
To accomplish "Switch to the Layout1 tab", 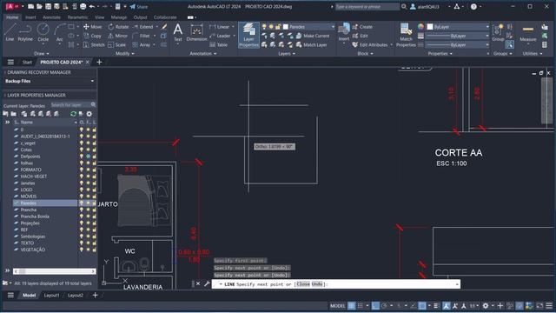I will [x=51, y=296].
